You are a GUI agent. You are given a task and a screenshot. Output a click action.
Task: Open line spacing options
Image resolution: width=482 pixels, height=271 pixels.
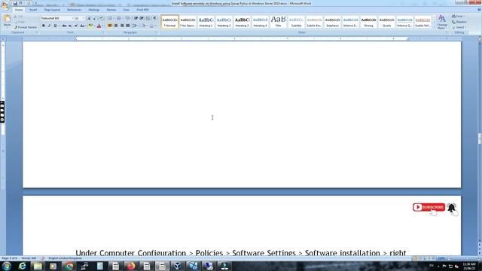[135, 26]
